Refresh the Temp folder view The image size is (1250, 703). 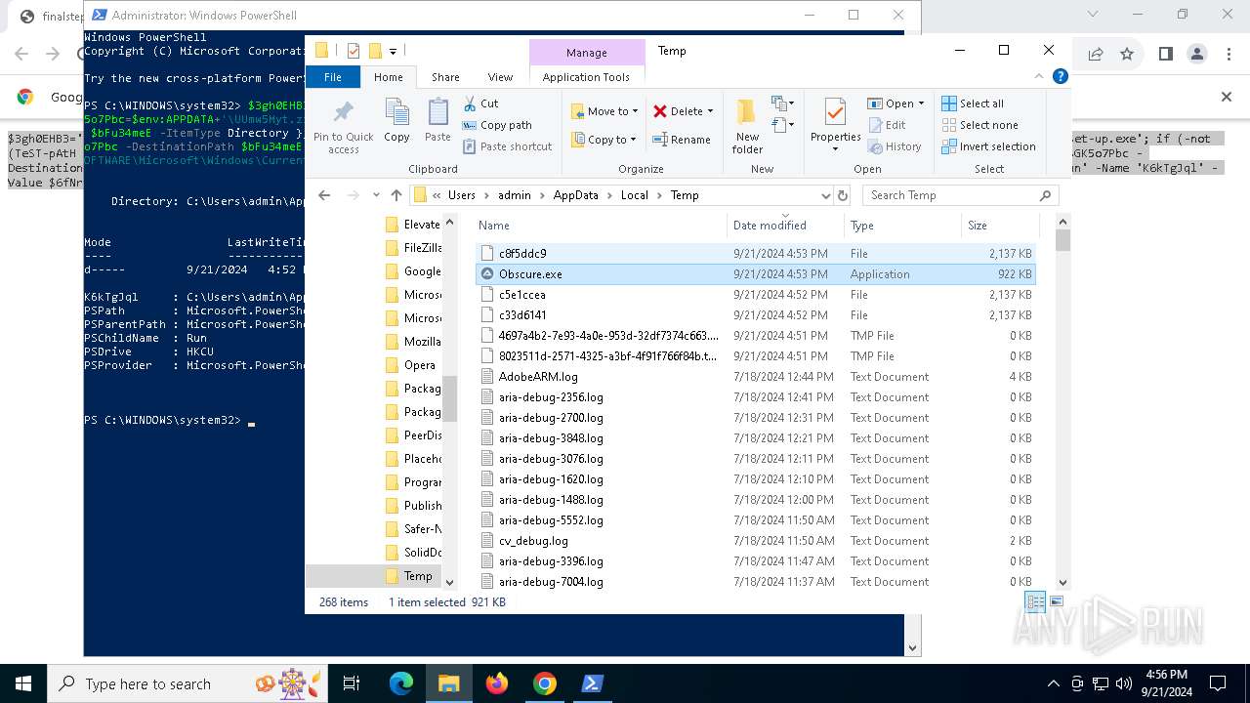pos(843,195)
